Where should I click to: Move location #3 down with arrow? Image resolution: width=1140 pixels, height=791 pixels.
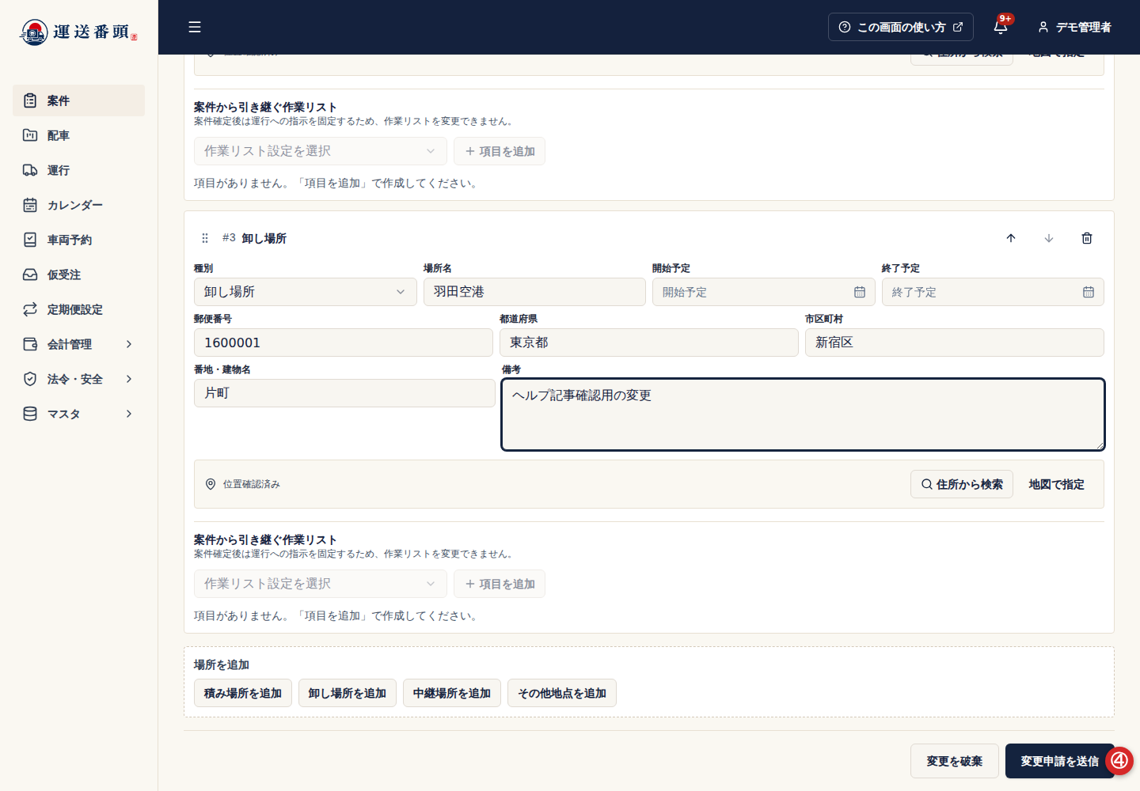(1049, 238)
